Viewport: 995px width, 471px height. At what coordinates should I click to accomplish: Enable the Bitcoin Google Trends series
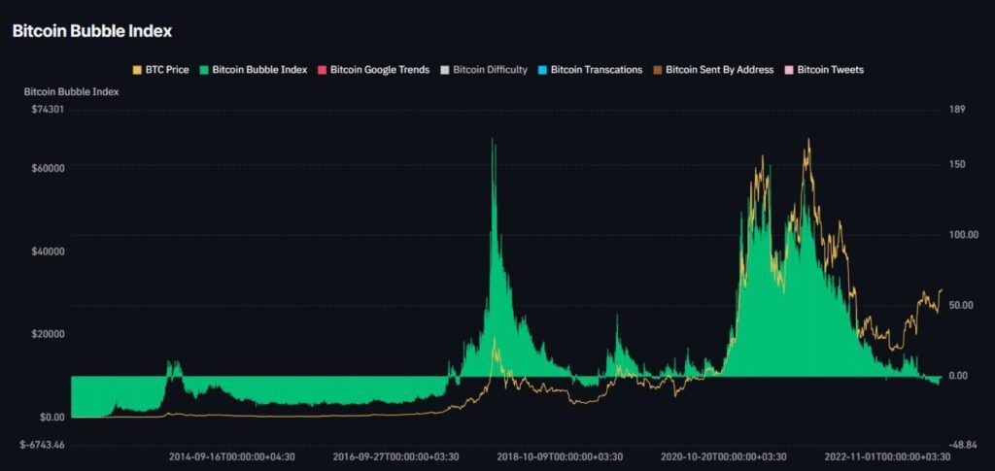[373, 70]
